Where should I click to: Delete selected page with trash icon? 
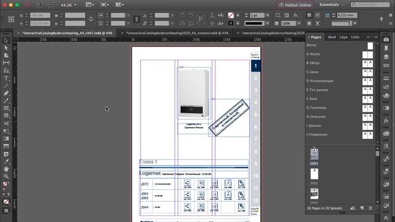point(370,208)
